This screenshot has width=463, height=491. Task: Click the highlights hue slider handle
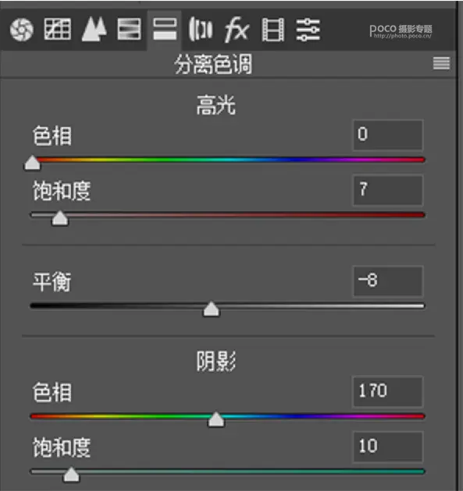click(32, 163)
